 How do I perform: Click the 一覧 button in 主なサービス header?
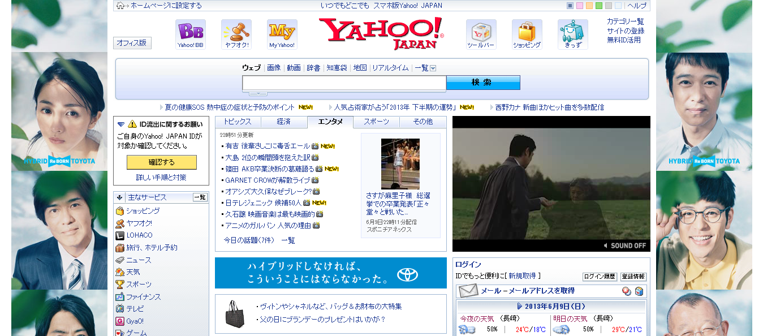tap(200, 197)
